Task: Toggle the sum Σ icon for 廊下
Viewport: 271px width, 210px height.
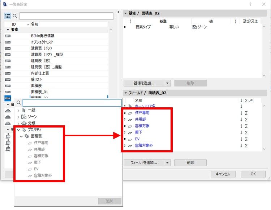Action: coord(246,133)
